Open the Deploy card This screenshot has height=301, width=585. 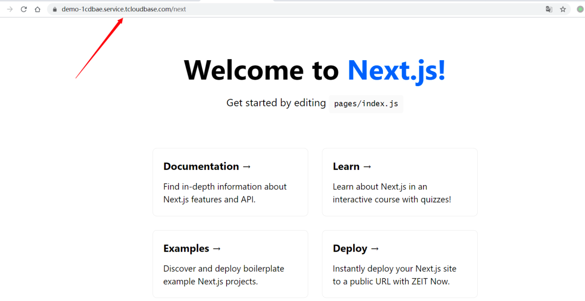[x=400, y=264]
